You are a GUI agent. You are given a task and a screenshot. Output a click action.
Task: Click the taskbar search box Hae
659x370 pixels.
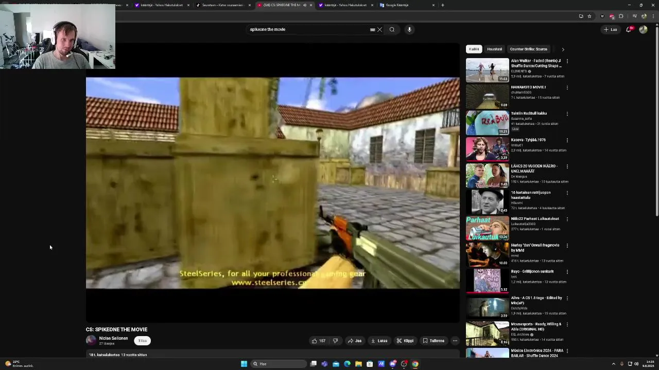click(278, 364)
